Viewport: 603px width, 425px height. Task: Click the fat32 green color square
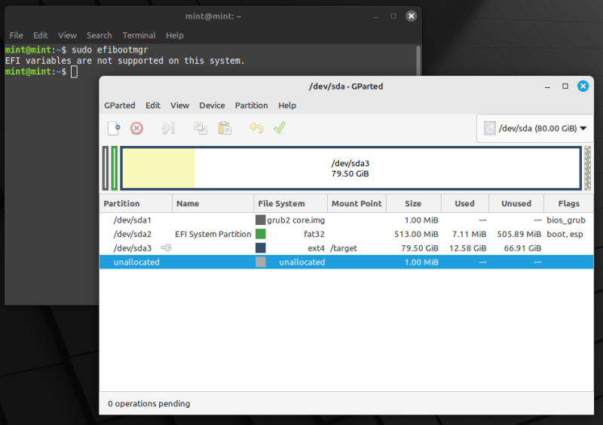[260, 234]
